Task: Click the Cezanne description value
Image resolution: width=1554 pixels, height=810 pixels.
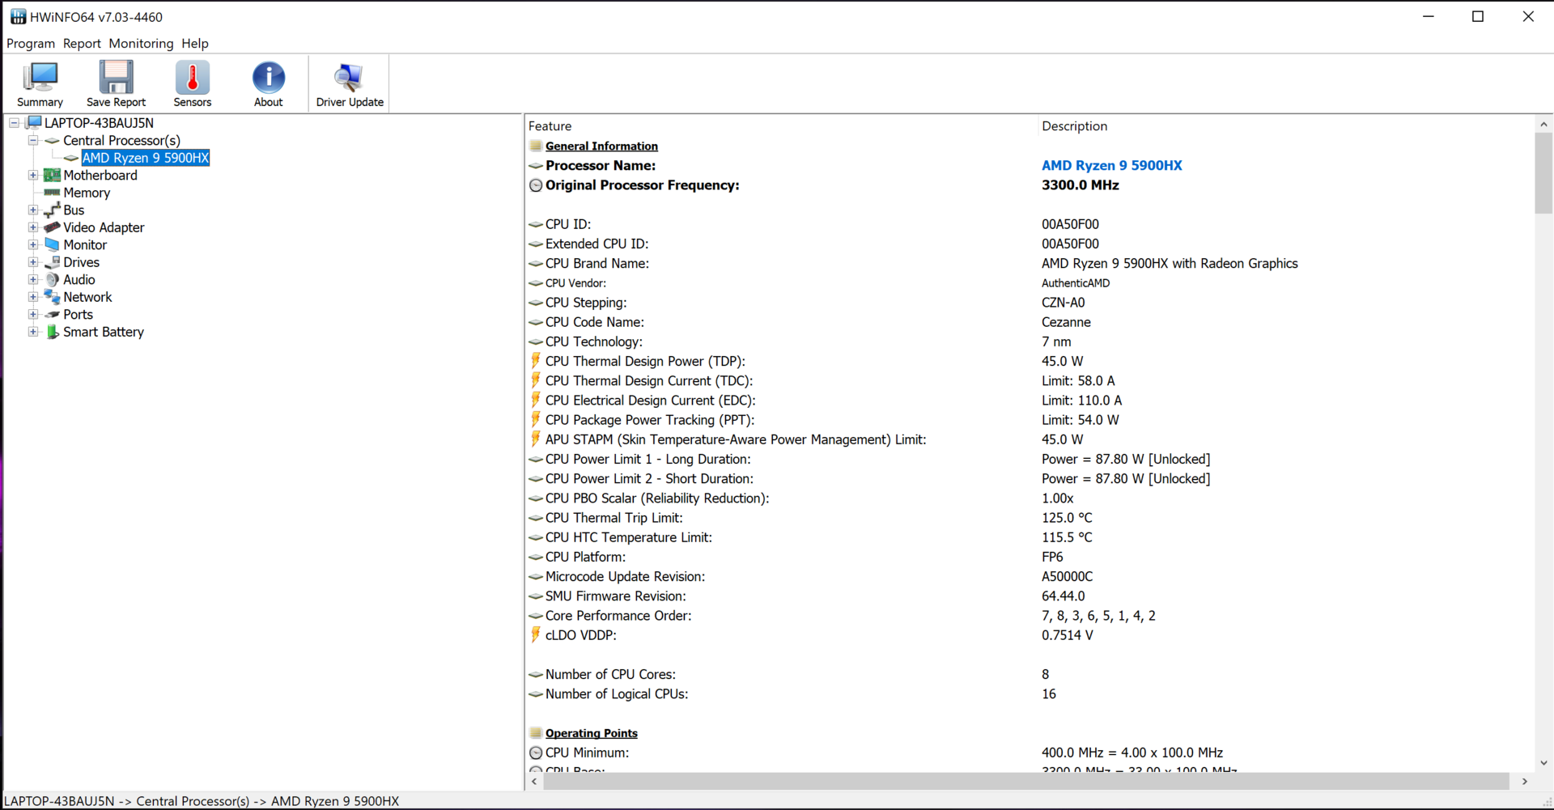Action: [x=1066, y=322]
